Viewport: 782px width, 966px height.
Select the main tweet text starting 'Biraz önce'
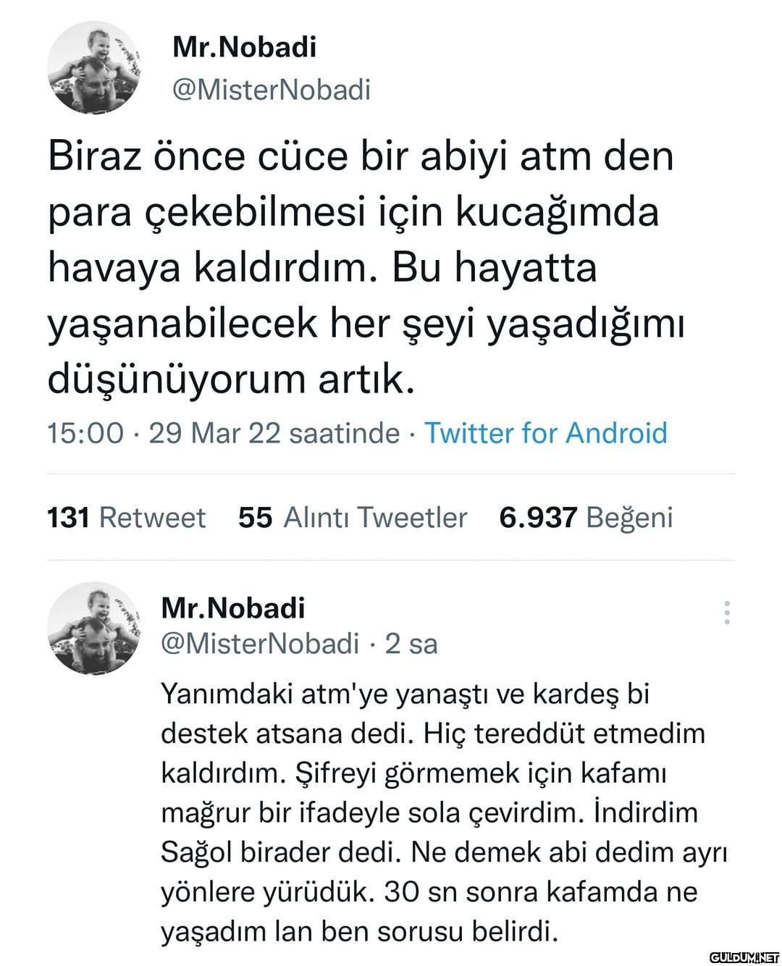coord(360,157)
